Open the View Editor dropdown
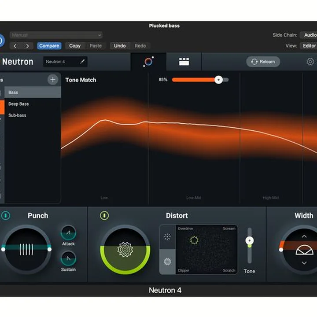Screen dimensions: 317x317 pyautogui.click(x=309, y=46)
